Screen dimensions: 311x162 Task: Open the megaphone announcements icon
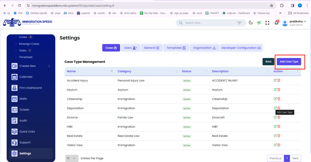[x=259, y=23]
